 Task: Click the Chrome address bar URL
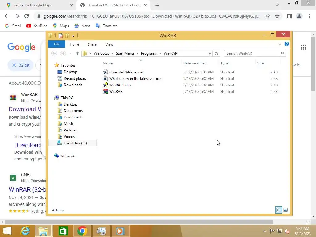tap(152, 16)
